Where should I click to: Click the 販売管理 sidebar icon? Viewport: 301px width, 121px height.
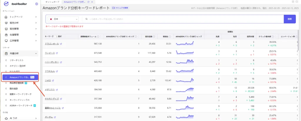click(x=6, y=29)
